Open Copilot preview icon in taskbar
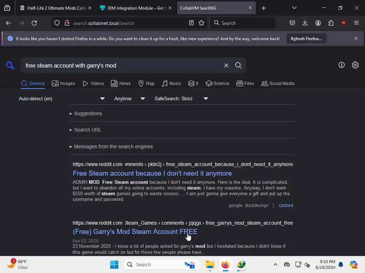 (354, 264)
